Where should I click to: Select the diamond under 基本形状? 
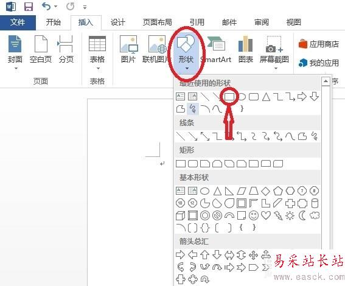(x=265, y=191)
